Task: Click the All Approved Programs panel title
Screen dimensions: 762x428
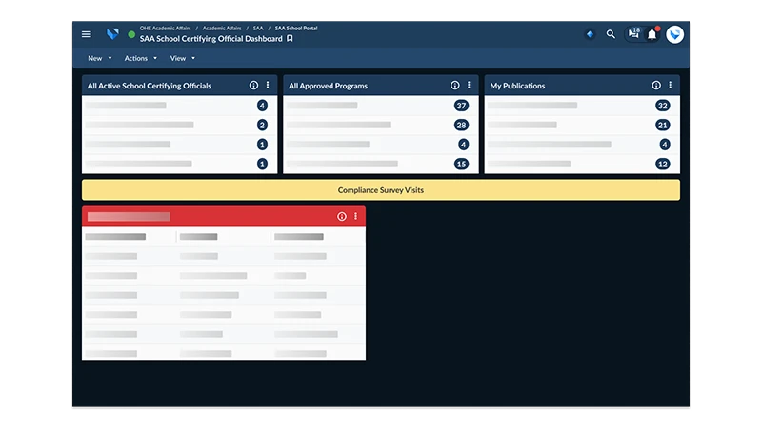Action: tap(328, 86)
